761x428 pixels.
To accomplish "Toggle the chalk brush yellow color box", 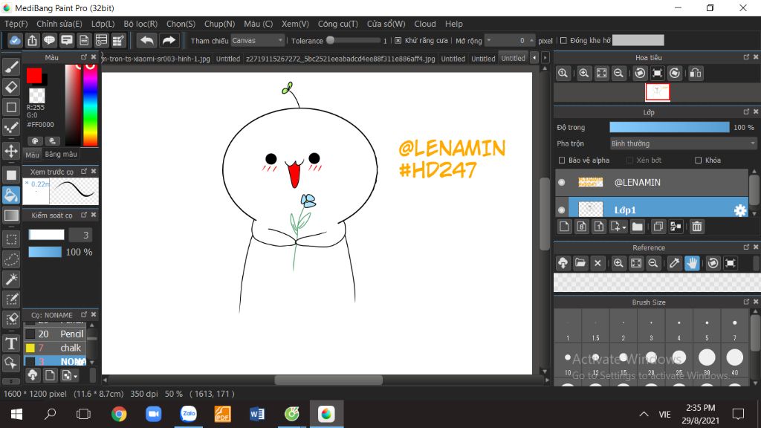I will [x=30, y=348].
